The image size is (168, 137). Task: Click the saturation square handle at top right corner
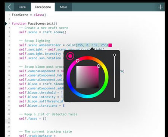tap(99, 66)
